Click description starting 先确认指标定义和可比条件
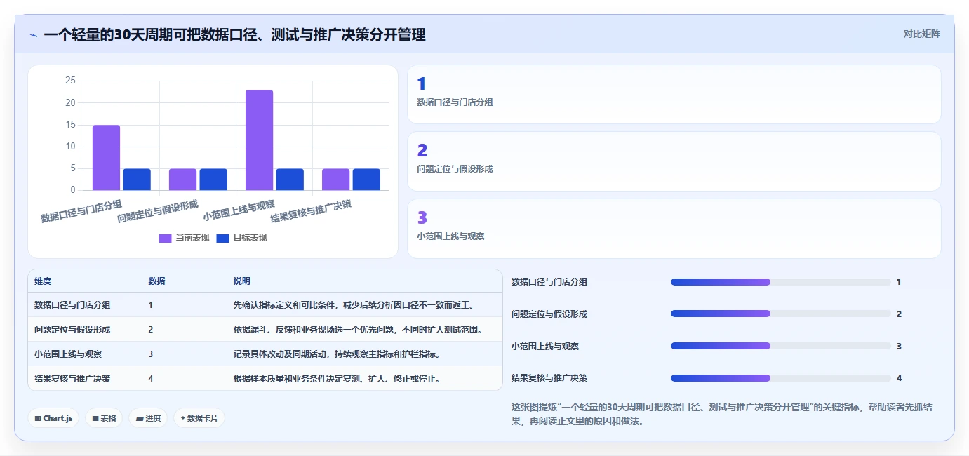This screenshot has width=969, height=456. (x=355, y=305)
